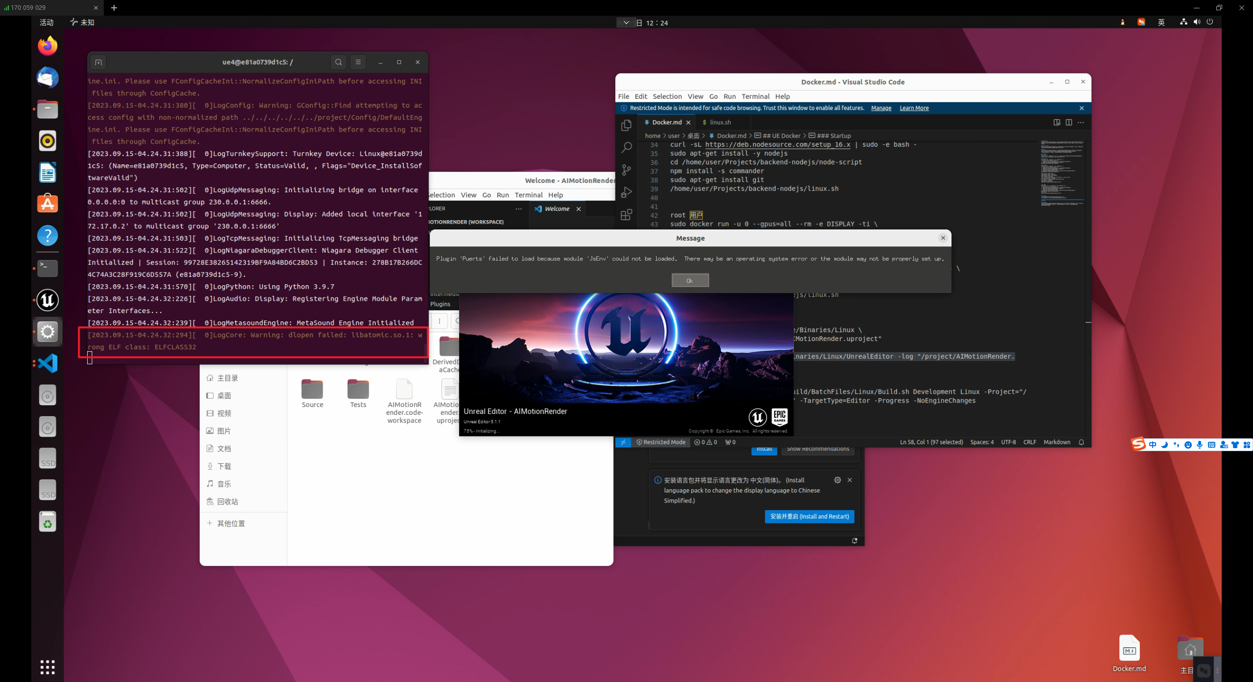Select language mode Markdown in status bar

click(x=1057, y=442)
